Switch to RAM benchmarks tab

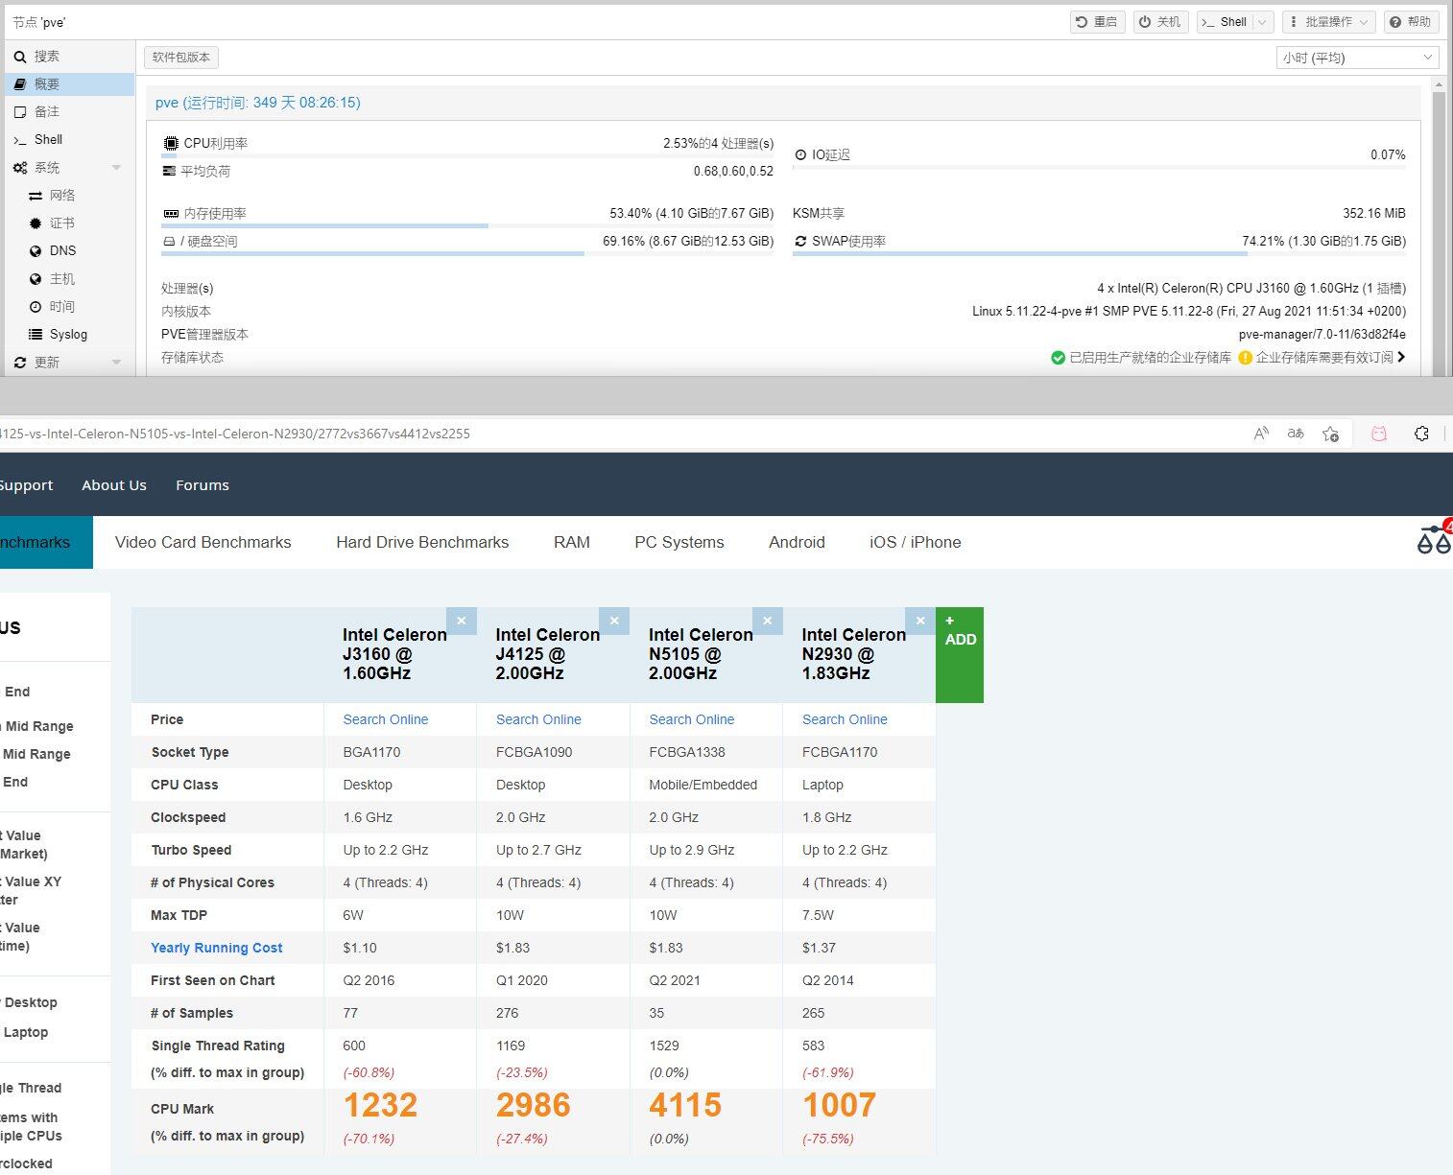pyautogui.click(x=572, y=542)
